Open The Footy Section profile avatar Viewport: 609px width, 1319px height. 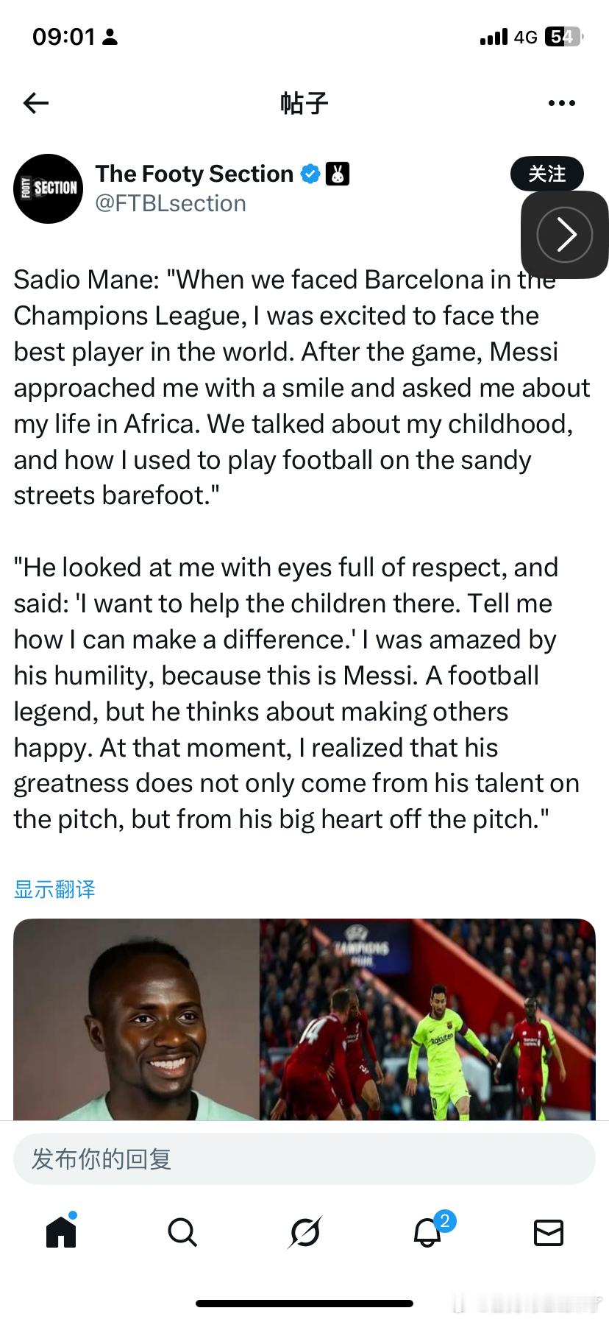coord(49,188)
